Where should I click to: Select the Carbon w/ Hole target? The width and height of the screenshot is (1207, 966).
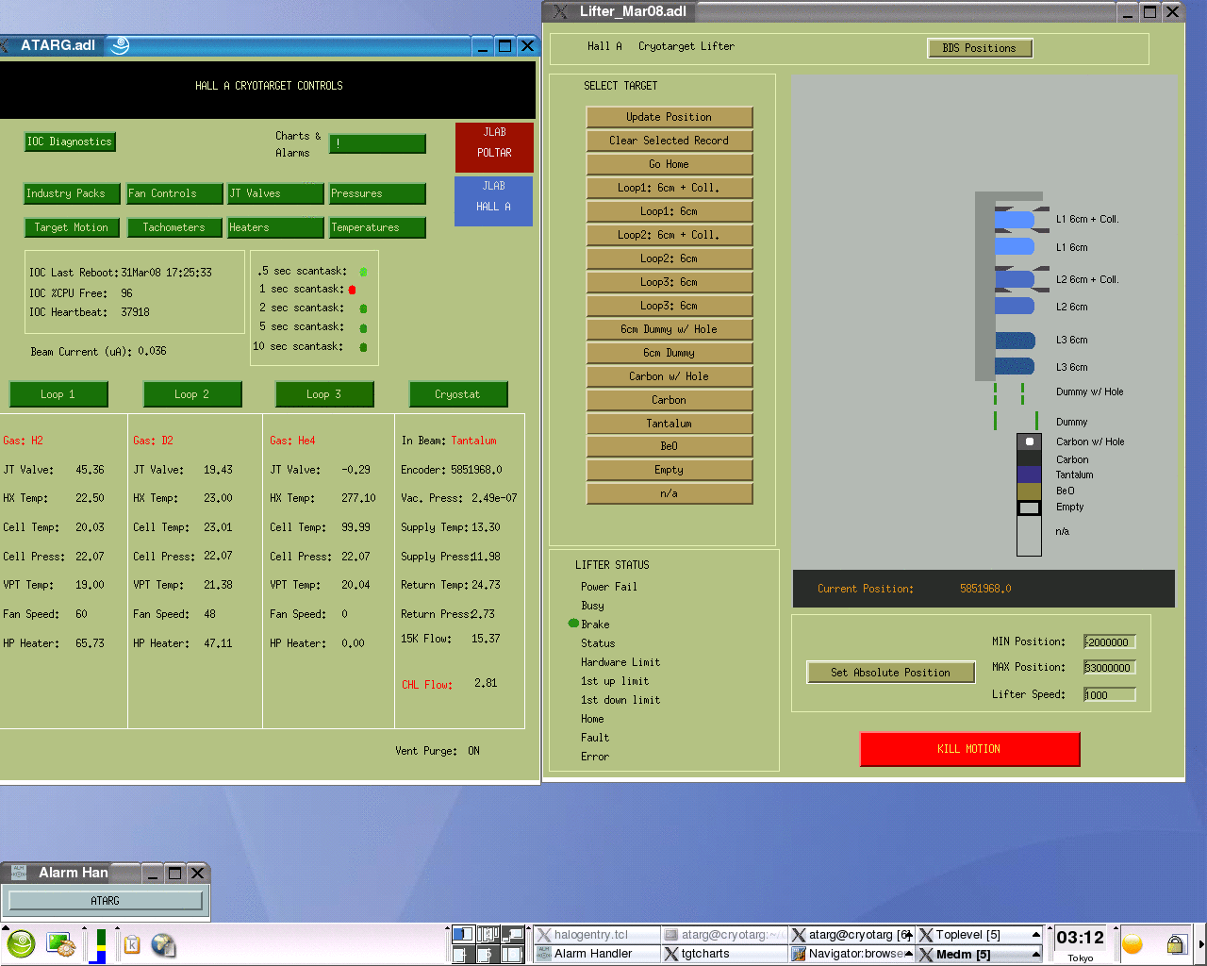point(670,376)
